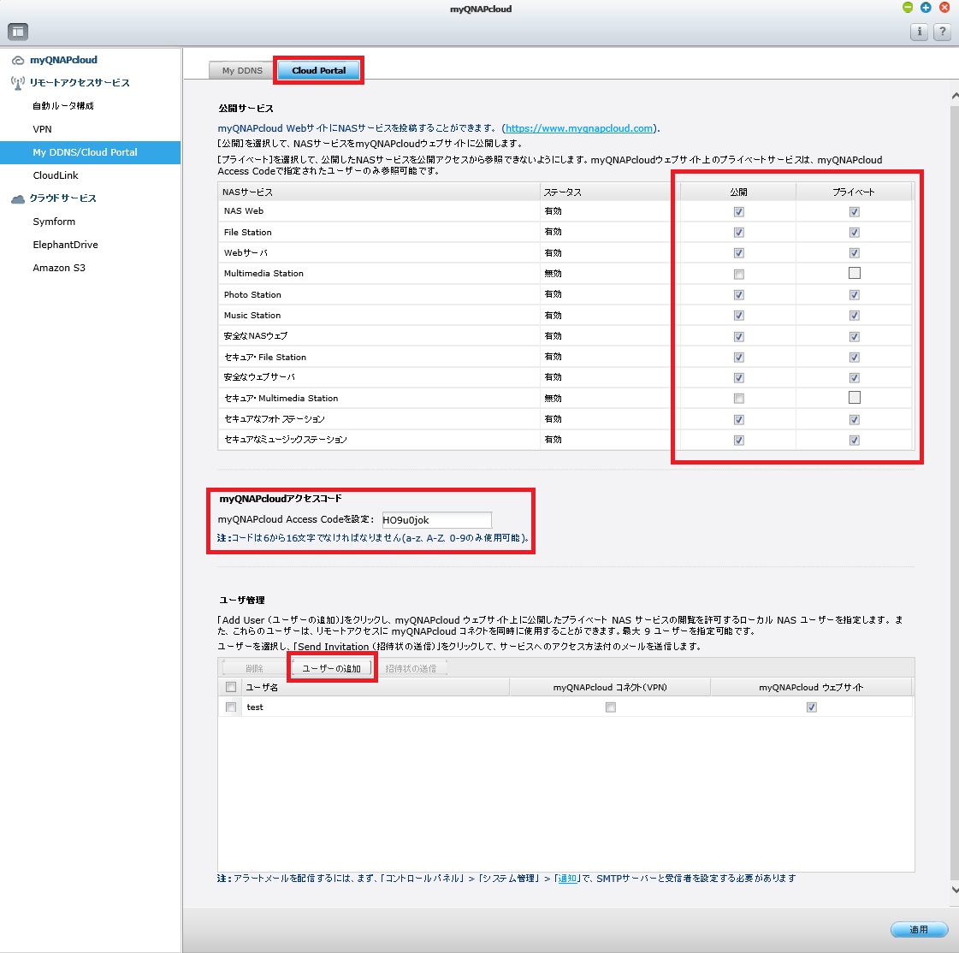Screen dimensions: 959x953
Task: Click the cloud services cloud icon
Action: tap(18, 198)
